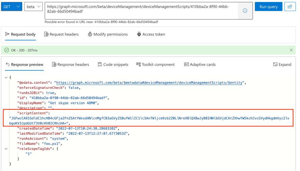Select the Access token tab

[x=151, y=34]
